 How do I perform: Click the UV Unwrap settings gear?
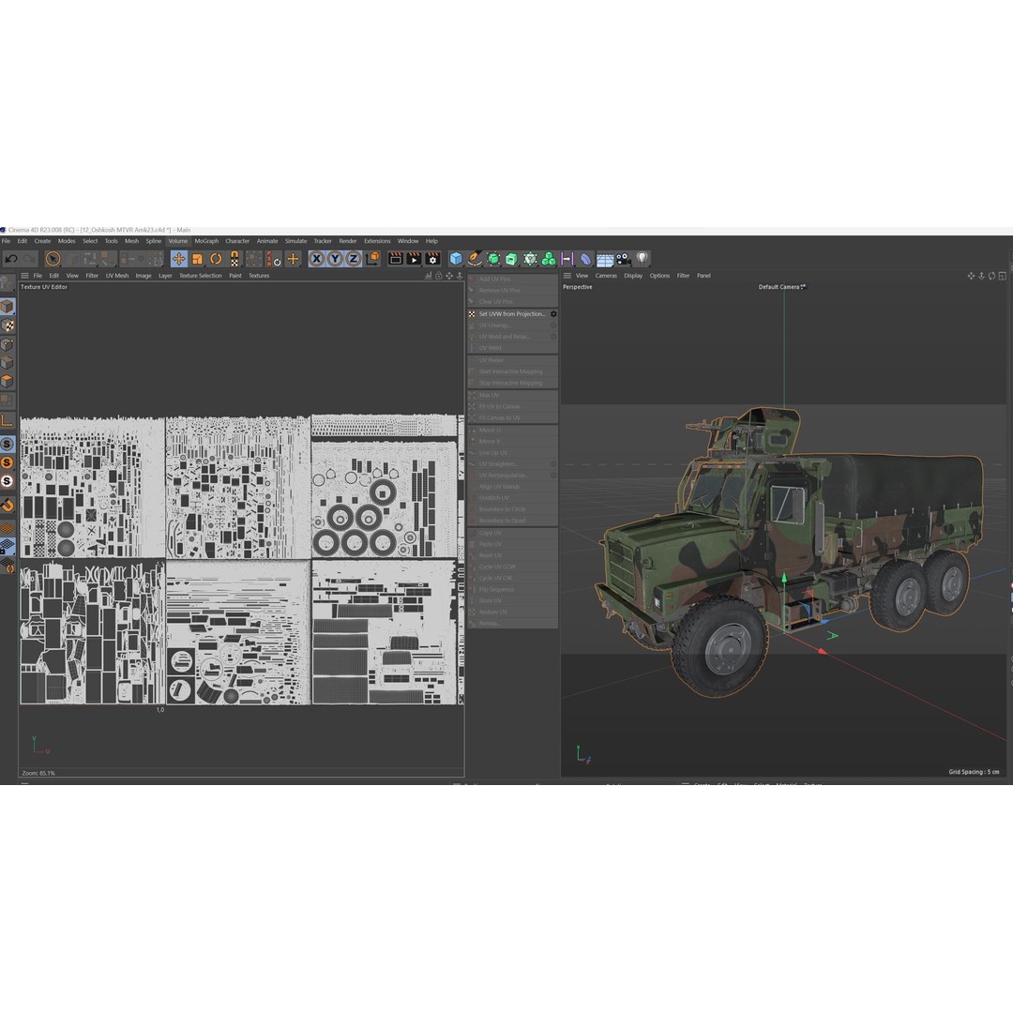tap(553, 325)
